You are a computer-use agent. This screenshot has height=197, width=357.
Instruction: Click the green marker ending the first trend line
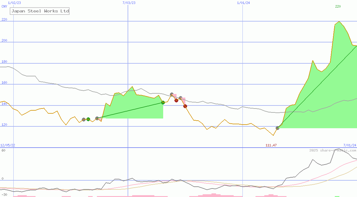click(163, 102)
